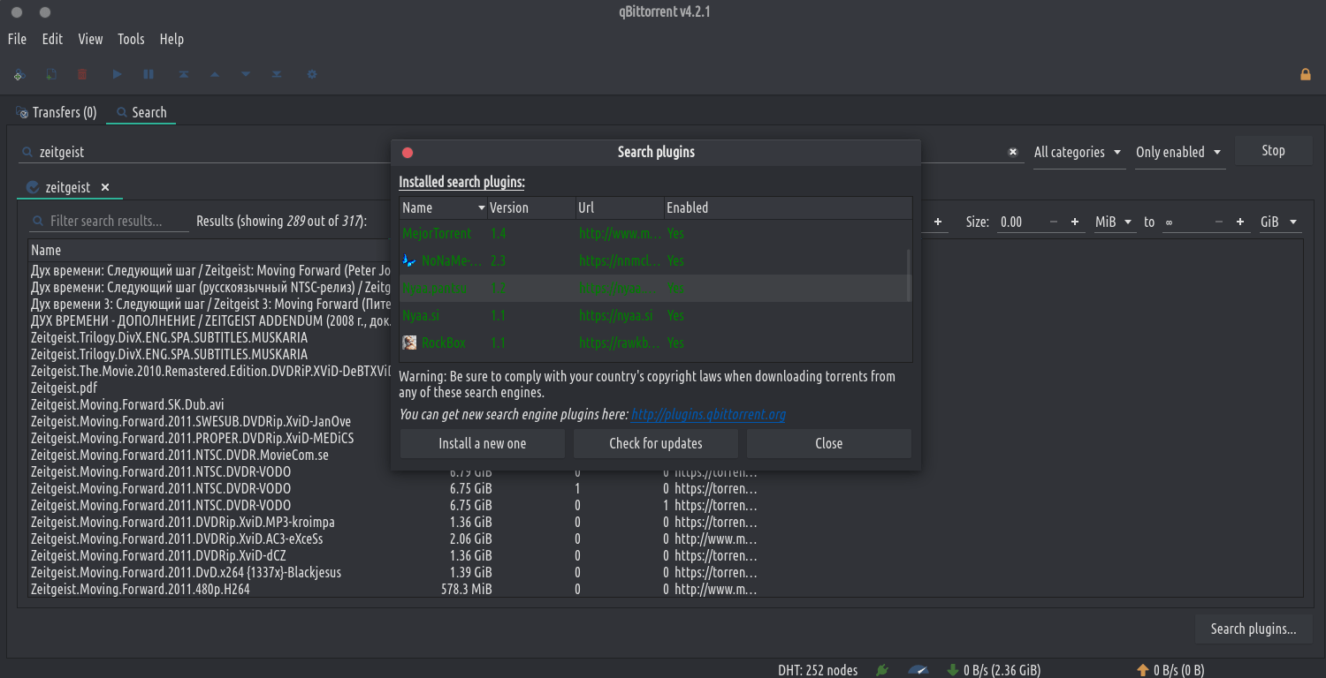Move to top of queue icon
The height and width of the screenshot is (678, 1326).
pos(183,75)
